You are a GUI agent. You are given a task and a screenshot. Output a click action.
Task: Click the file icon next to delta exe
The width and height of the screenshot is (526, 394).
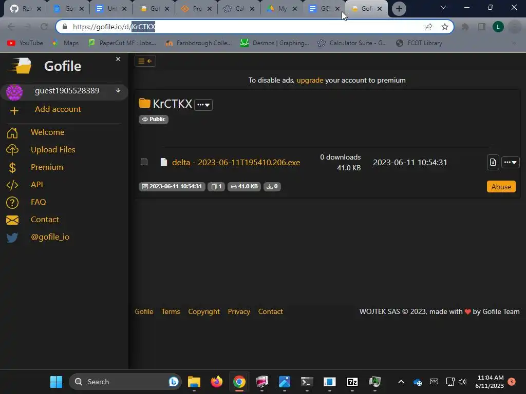164,162
